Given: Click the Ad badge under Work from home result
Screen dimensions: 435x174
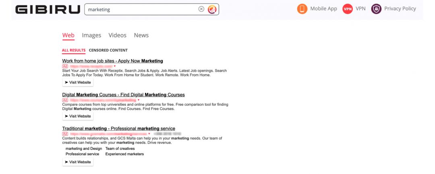Looking at the screenshot, I should tap(65, 66).
